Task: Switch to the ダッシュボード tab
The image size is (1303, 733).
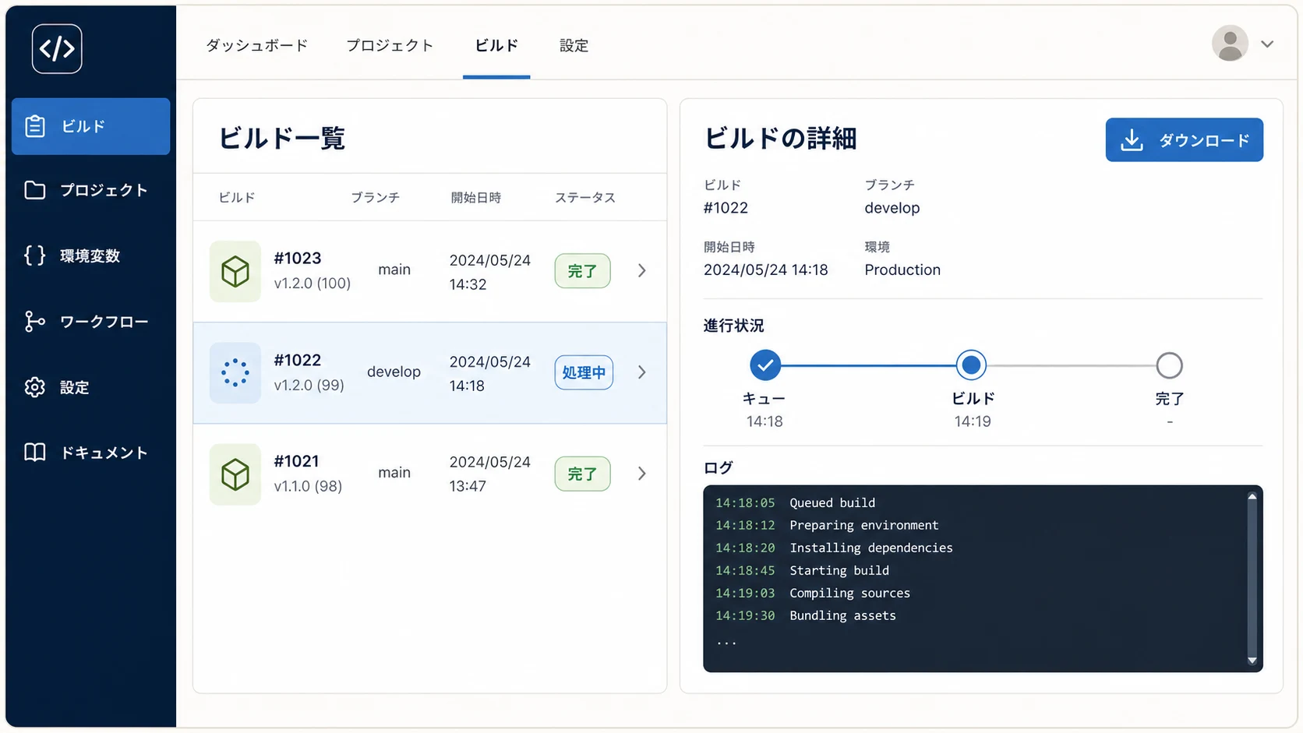Action: click(257, 45)
